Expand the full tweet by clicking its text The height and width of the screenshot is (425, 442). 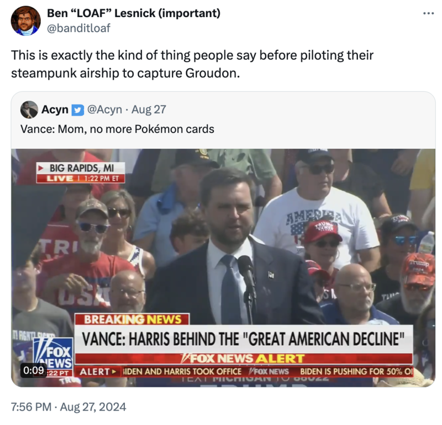click(x=192, y=63)
